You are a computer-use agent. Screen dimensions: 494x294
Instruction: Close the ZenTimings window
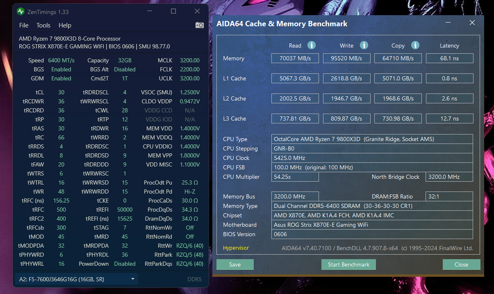coord(197,11)
